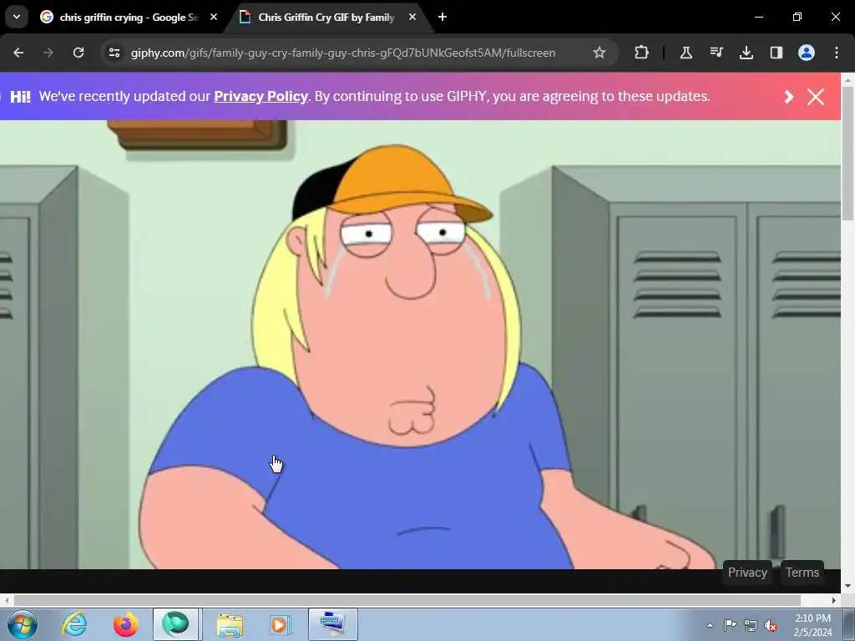
Task: Click the forward navigation arrow
Action: point(48,53)
